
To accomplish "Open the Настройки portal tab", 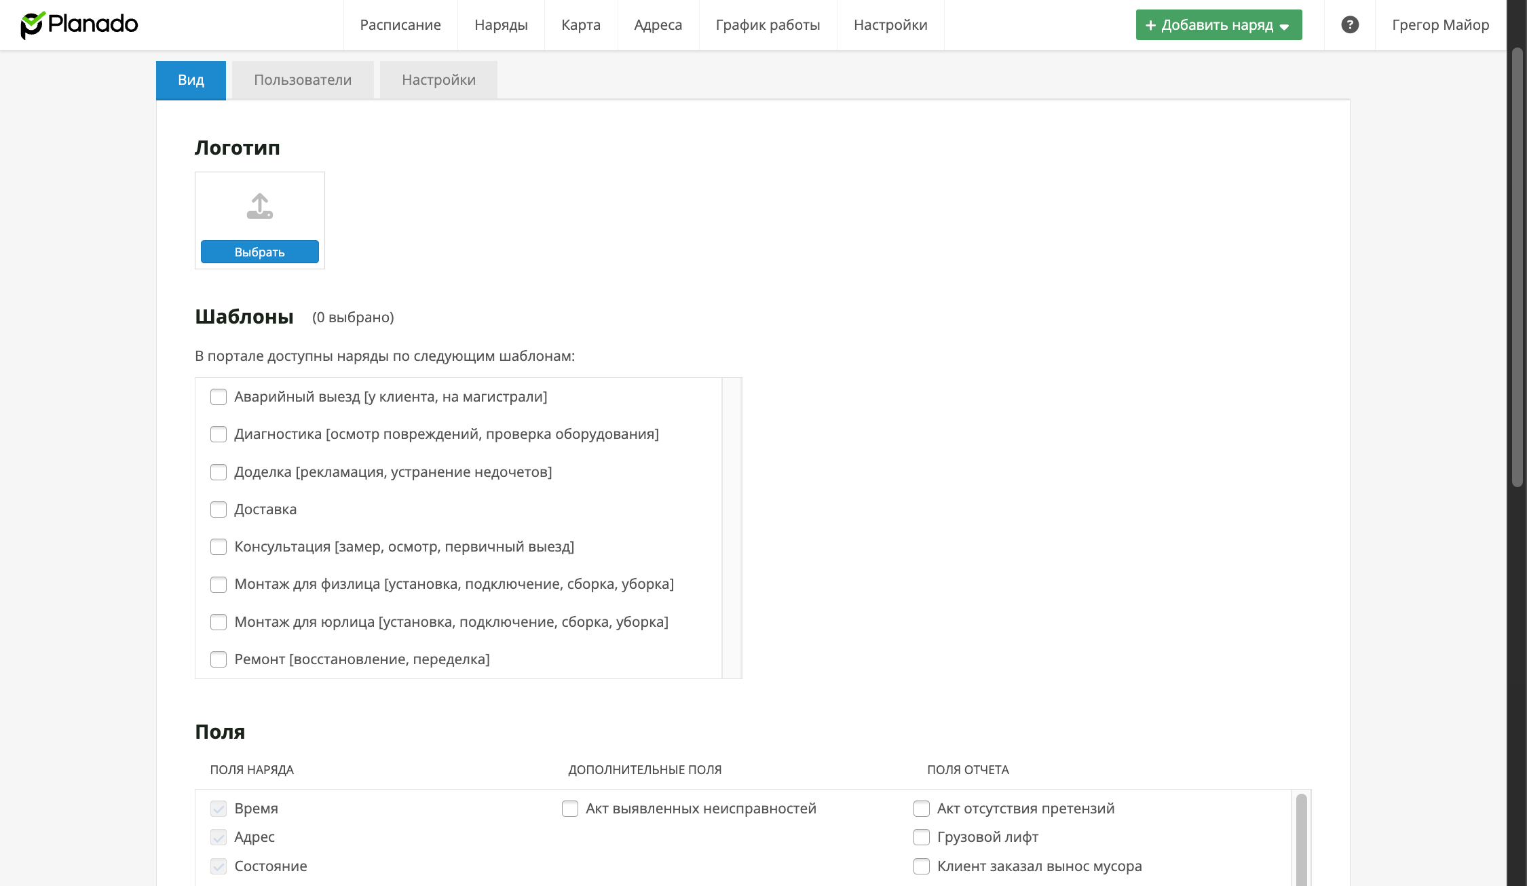I will click(x=438, y=80).
